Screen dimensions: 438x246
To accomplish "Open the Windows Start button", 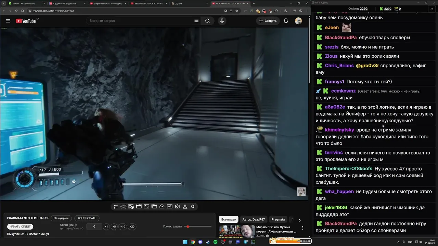I will 185,242.
